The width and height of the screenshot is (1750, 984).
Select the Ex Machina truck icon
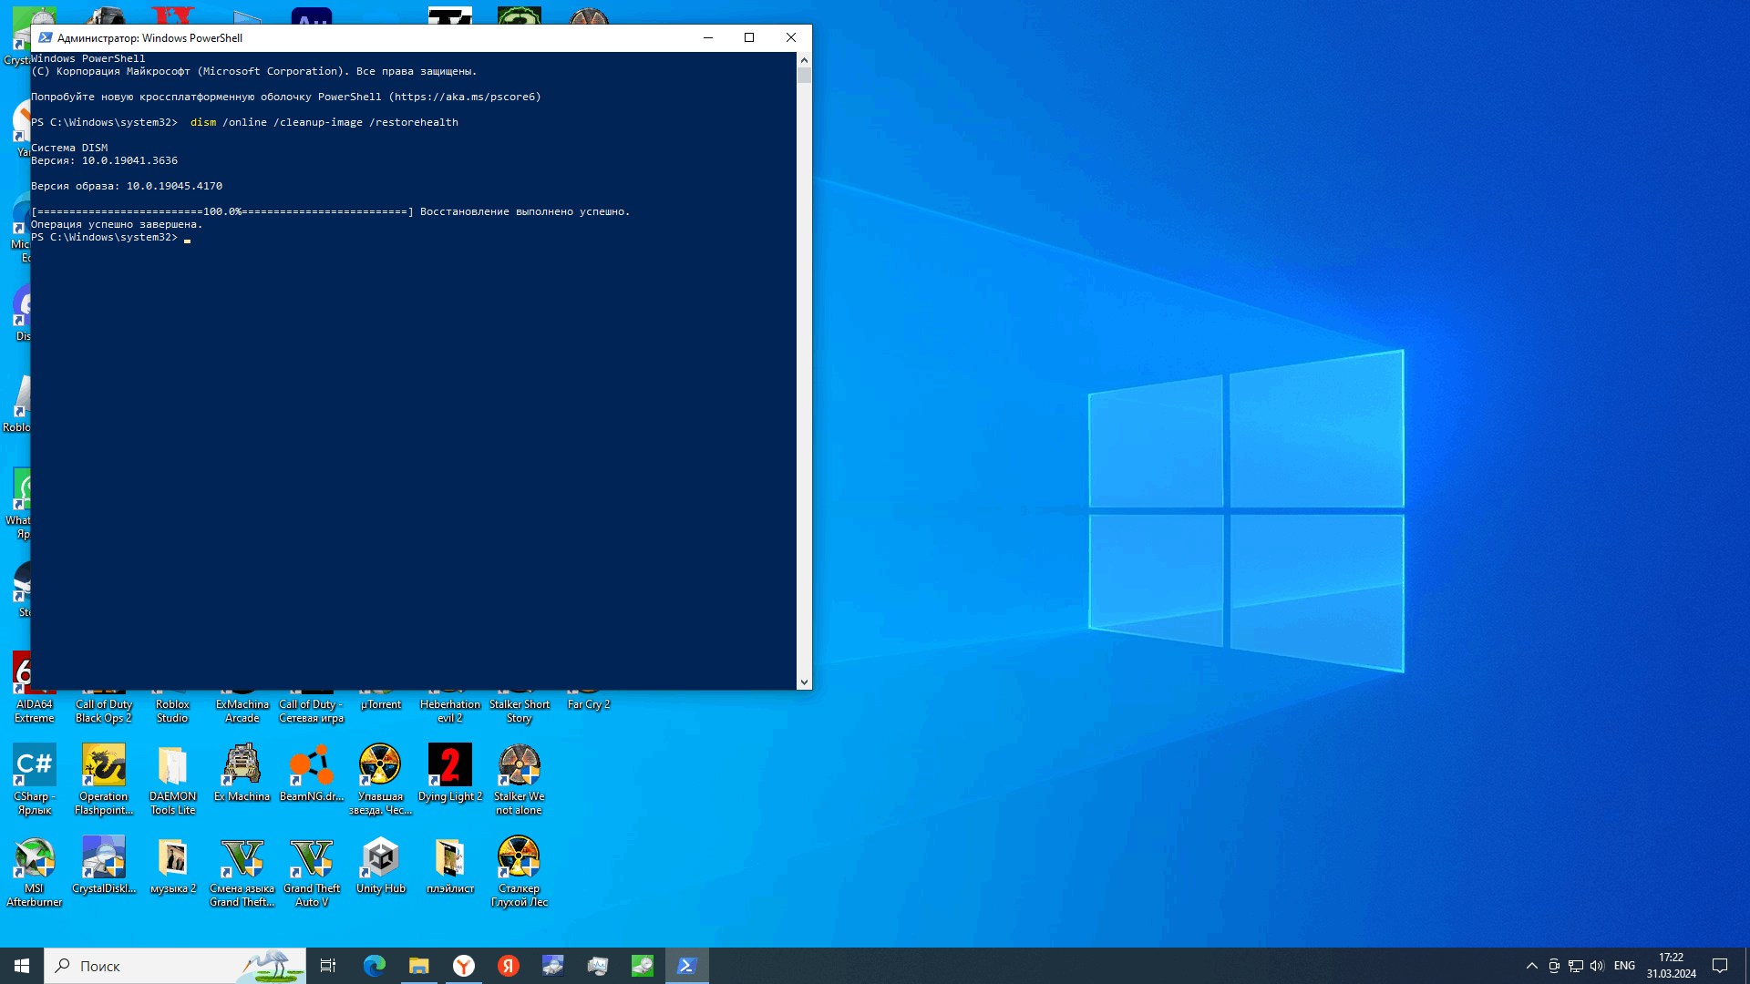point(242,773)
